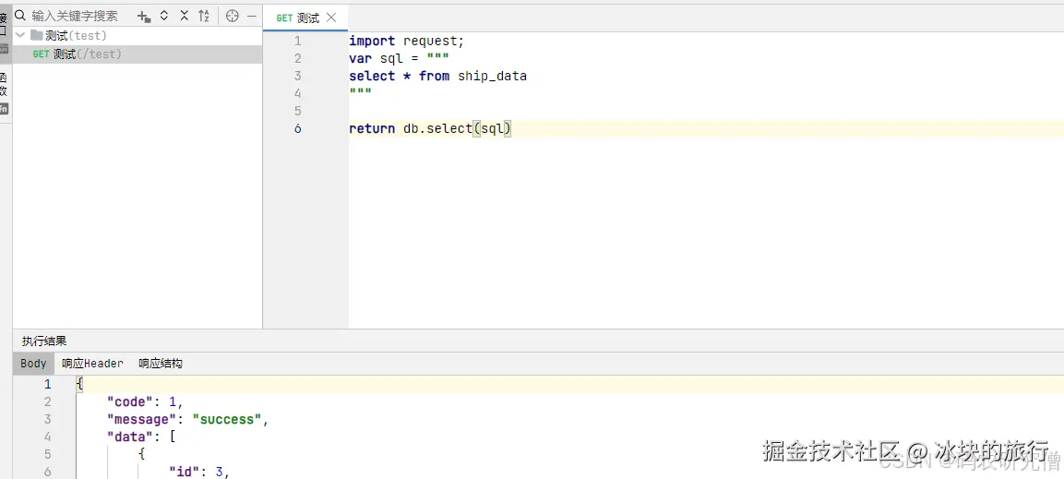Click the "code": 1 response line
The image size is (1064, 479).
click(x=145, y=401)
